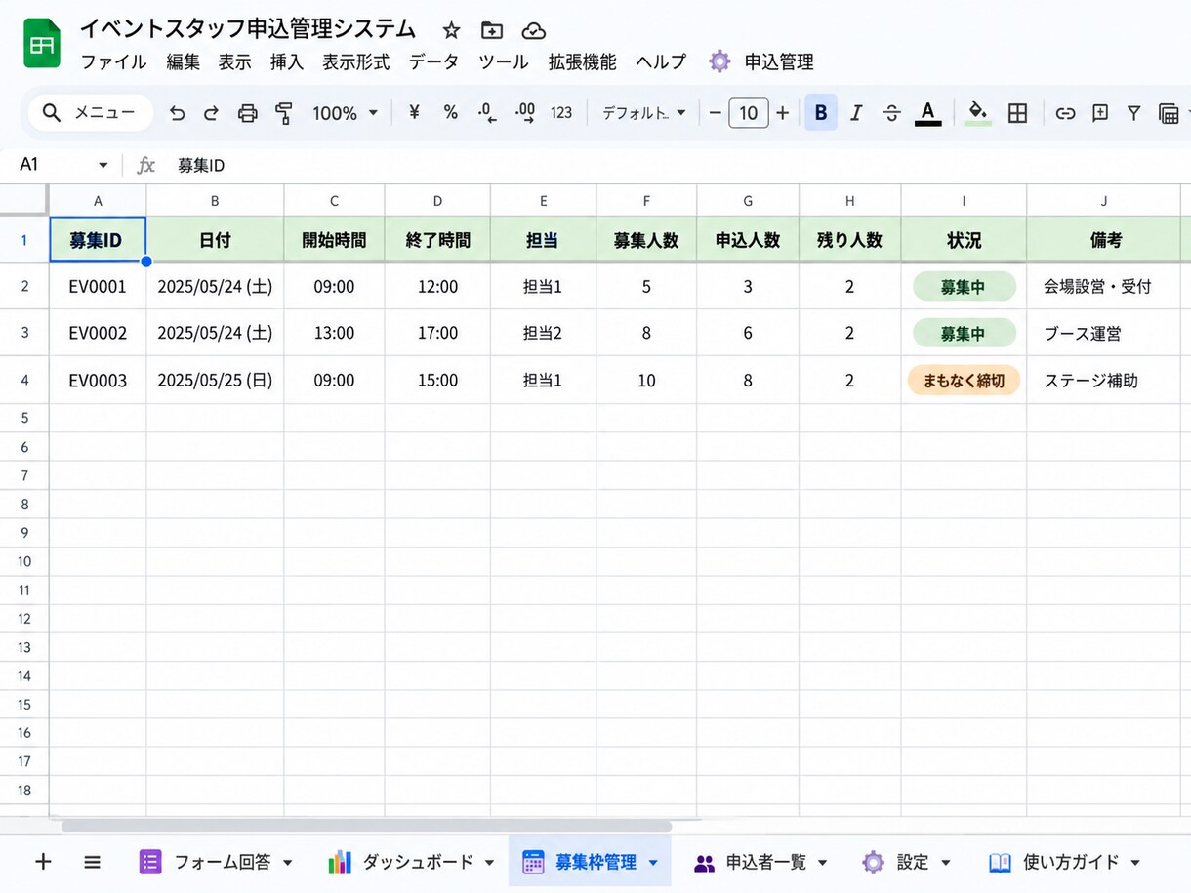
Task: Click the Redo arrow
Action: pos(211,113)
